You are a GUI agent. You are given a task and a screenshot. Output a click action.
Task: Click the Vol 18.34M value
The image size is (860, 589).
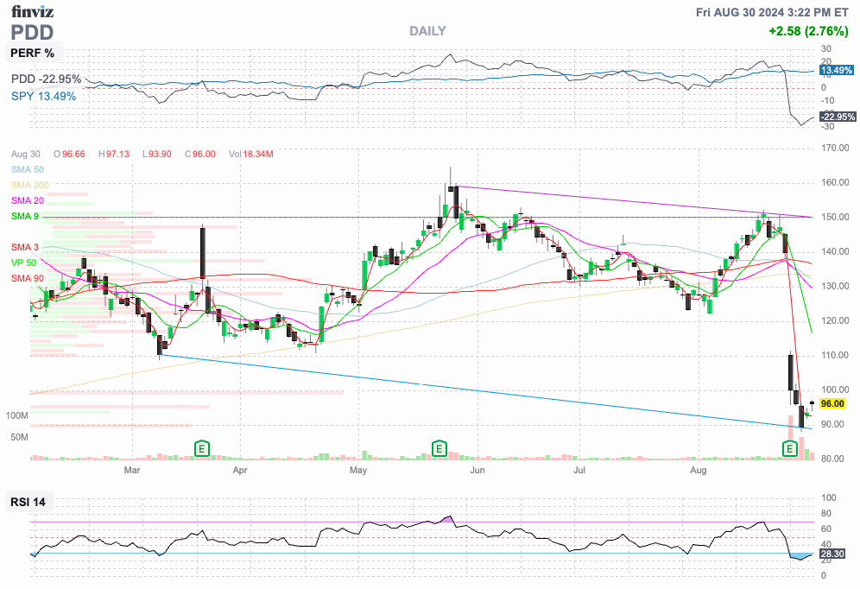pyautogui.click(x=258, y=154)
